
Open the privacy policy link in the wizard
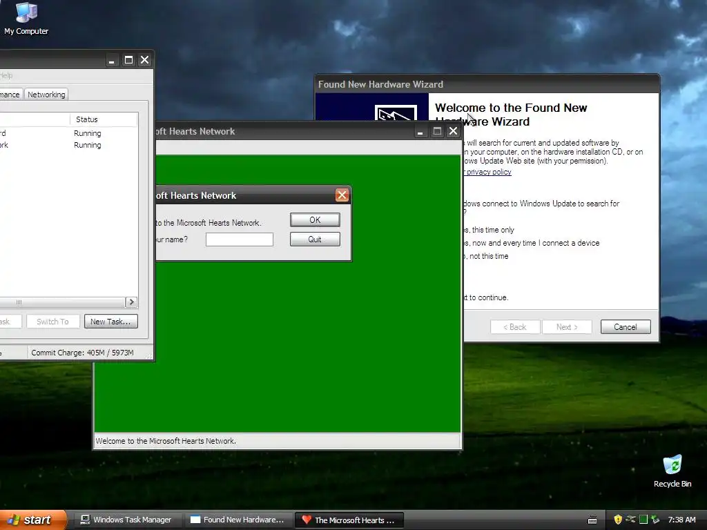[487, 172]
